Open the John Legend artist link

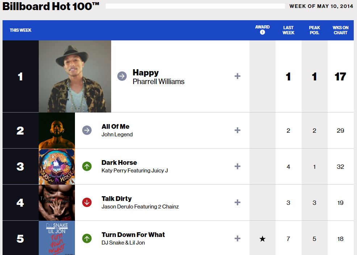pos(117,135)
